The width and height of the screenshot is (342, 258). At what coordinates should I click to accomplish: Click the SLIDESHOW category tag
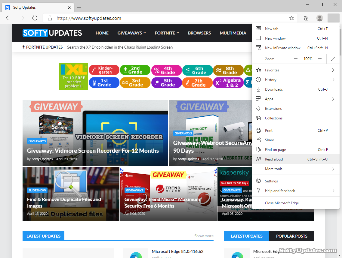[37, 190]
